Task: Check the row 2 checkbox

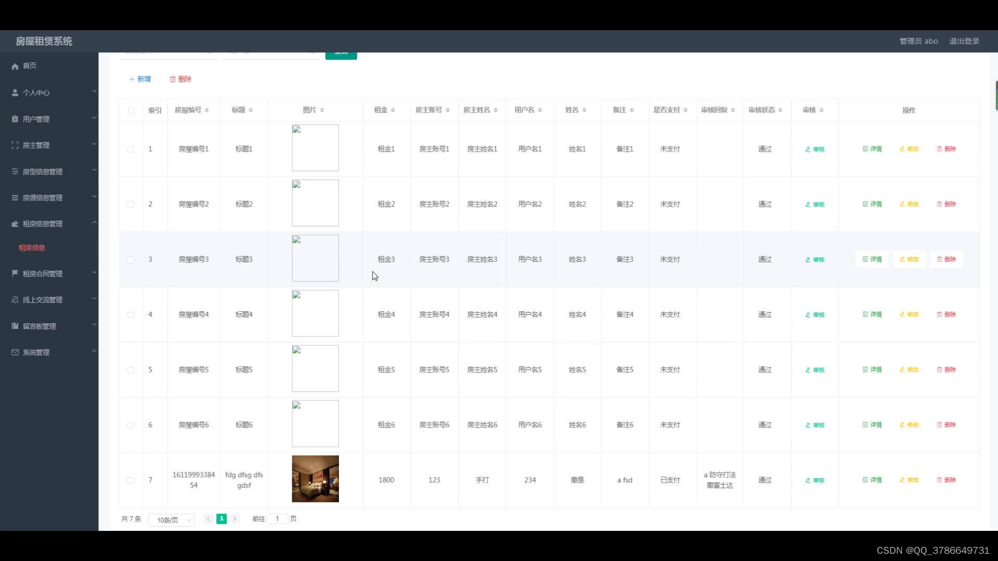Action: click(130, 205)
